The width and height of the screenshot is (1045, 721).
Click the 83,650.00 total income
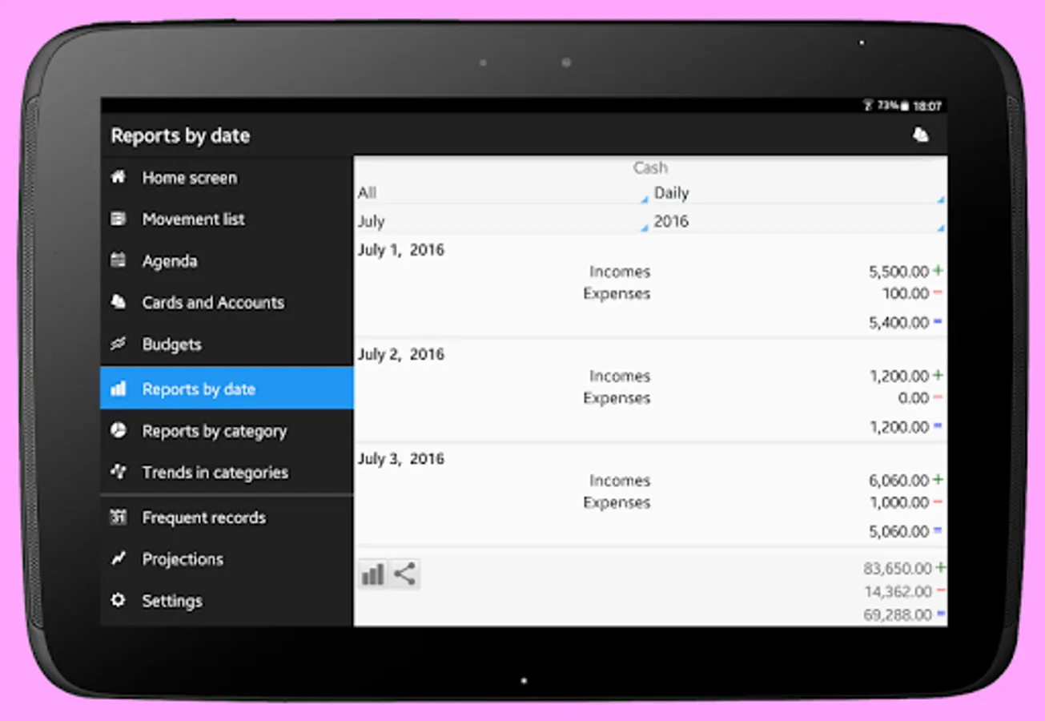[898, 568]
